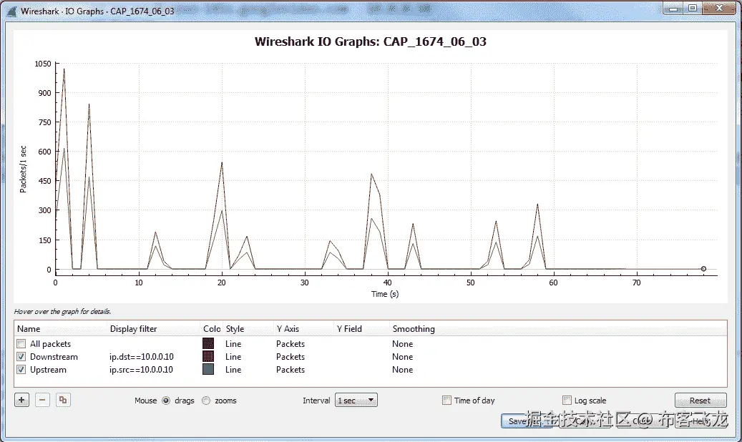Click None smoothing in Downstream row
The width and height of the screenshot is (742, 442).
[x=403, y=357]
